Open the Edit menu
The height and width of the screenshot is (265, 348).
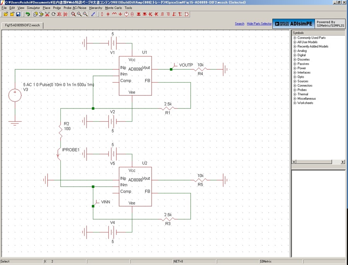point(12,8)
